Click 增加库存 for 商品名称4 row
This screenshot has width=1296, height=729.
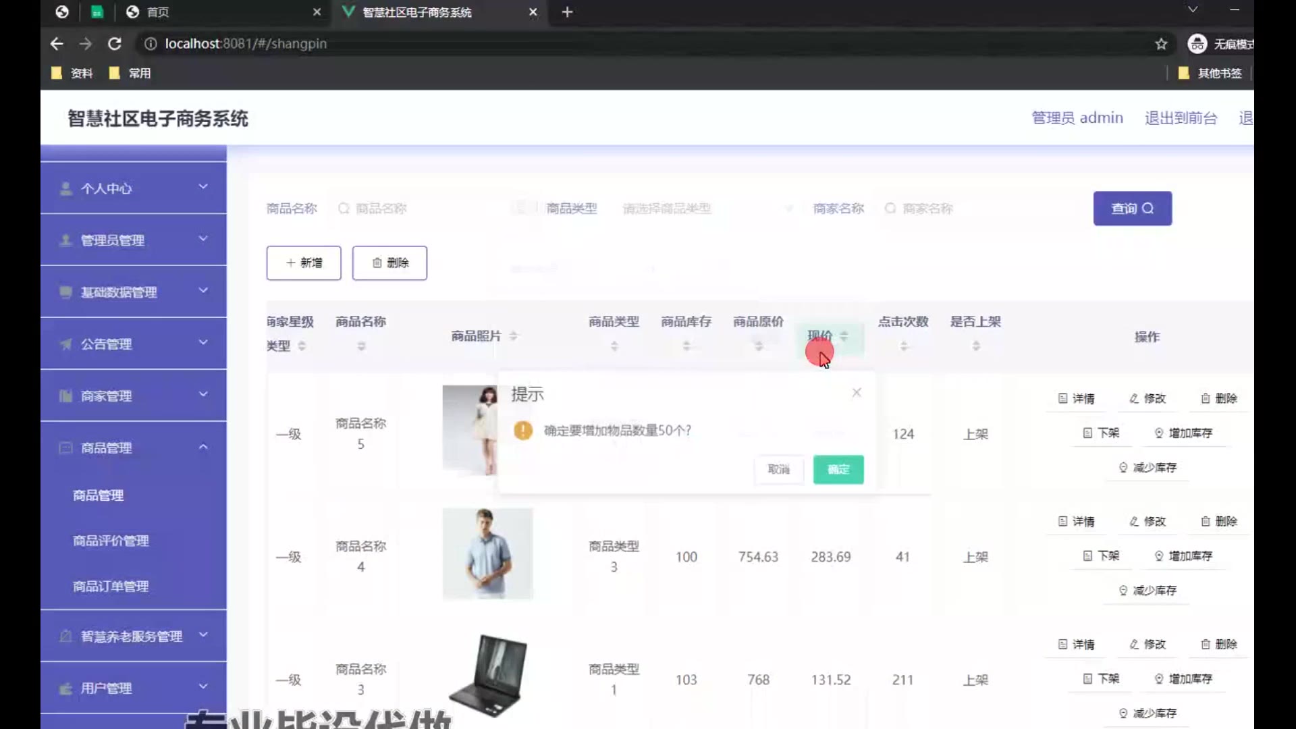point(1183,556)
